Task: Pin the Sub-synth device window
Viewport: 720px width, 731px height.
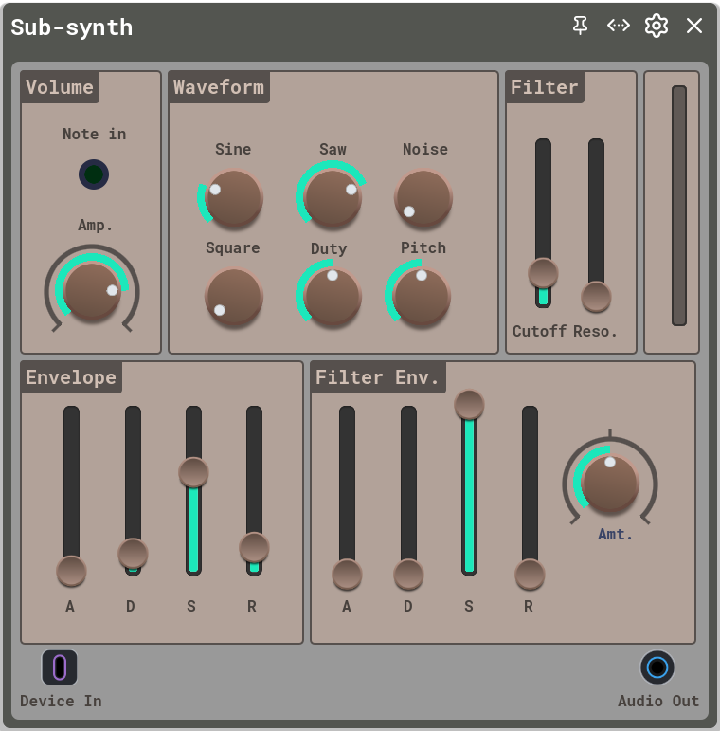Action: 580,26
